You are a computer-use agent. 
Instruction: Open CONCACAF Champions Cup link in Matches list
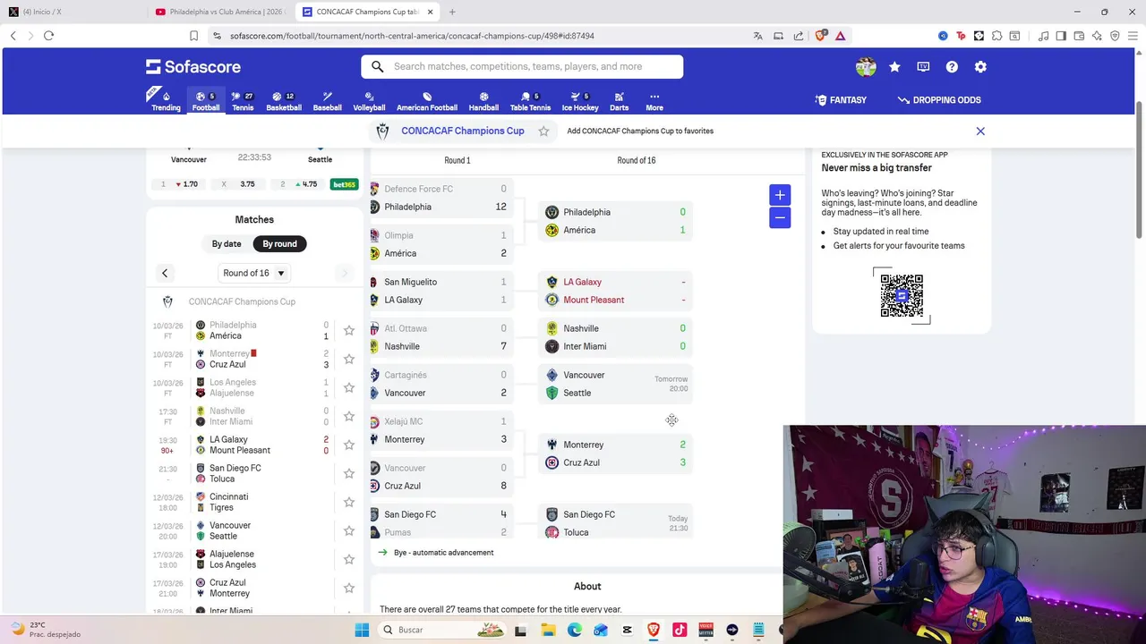(x=242, y=301)
